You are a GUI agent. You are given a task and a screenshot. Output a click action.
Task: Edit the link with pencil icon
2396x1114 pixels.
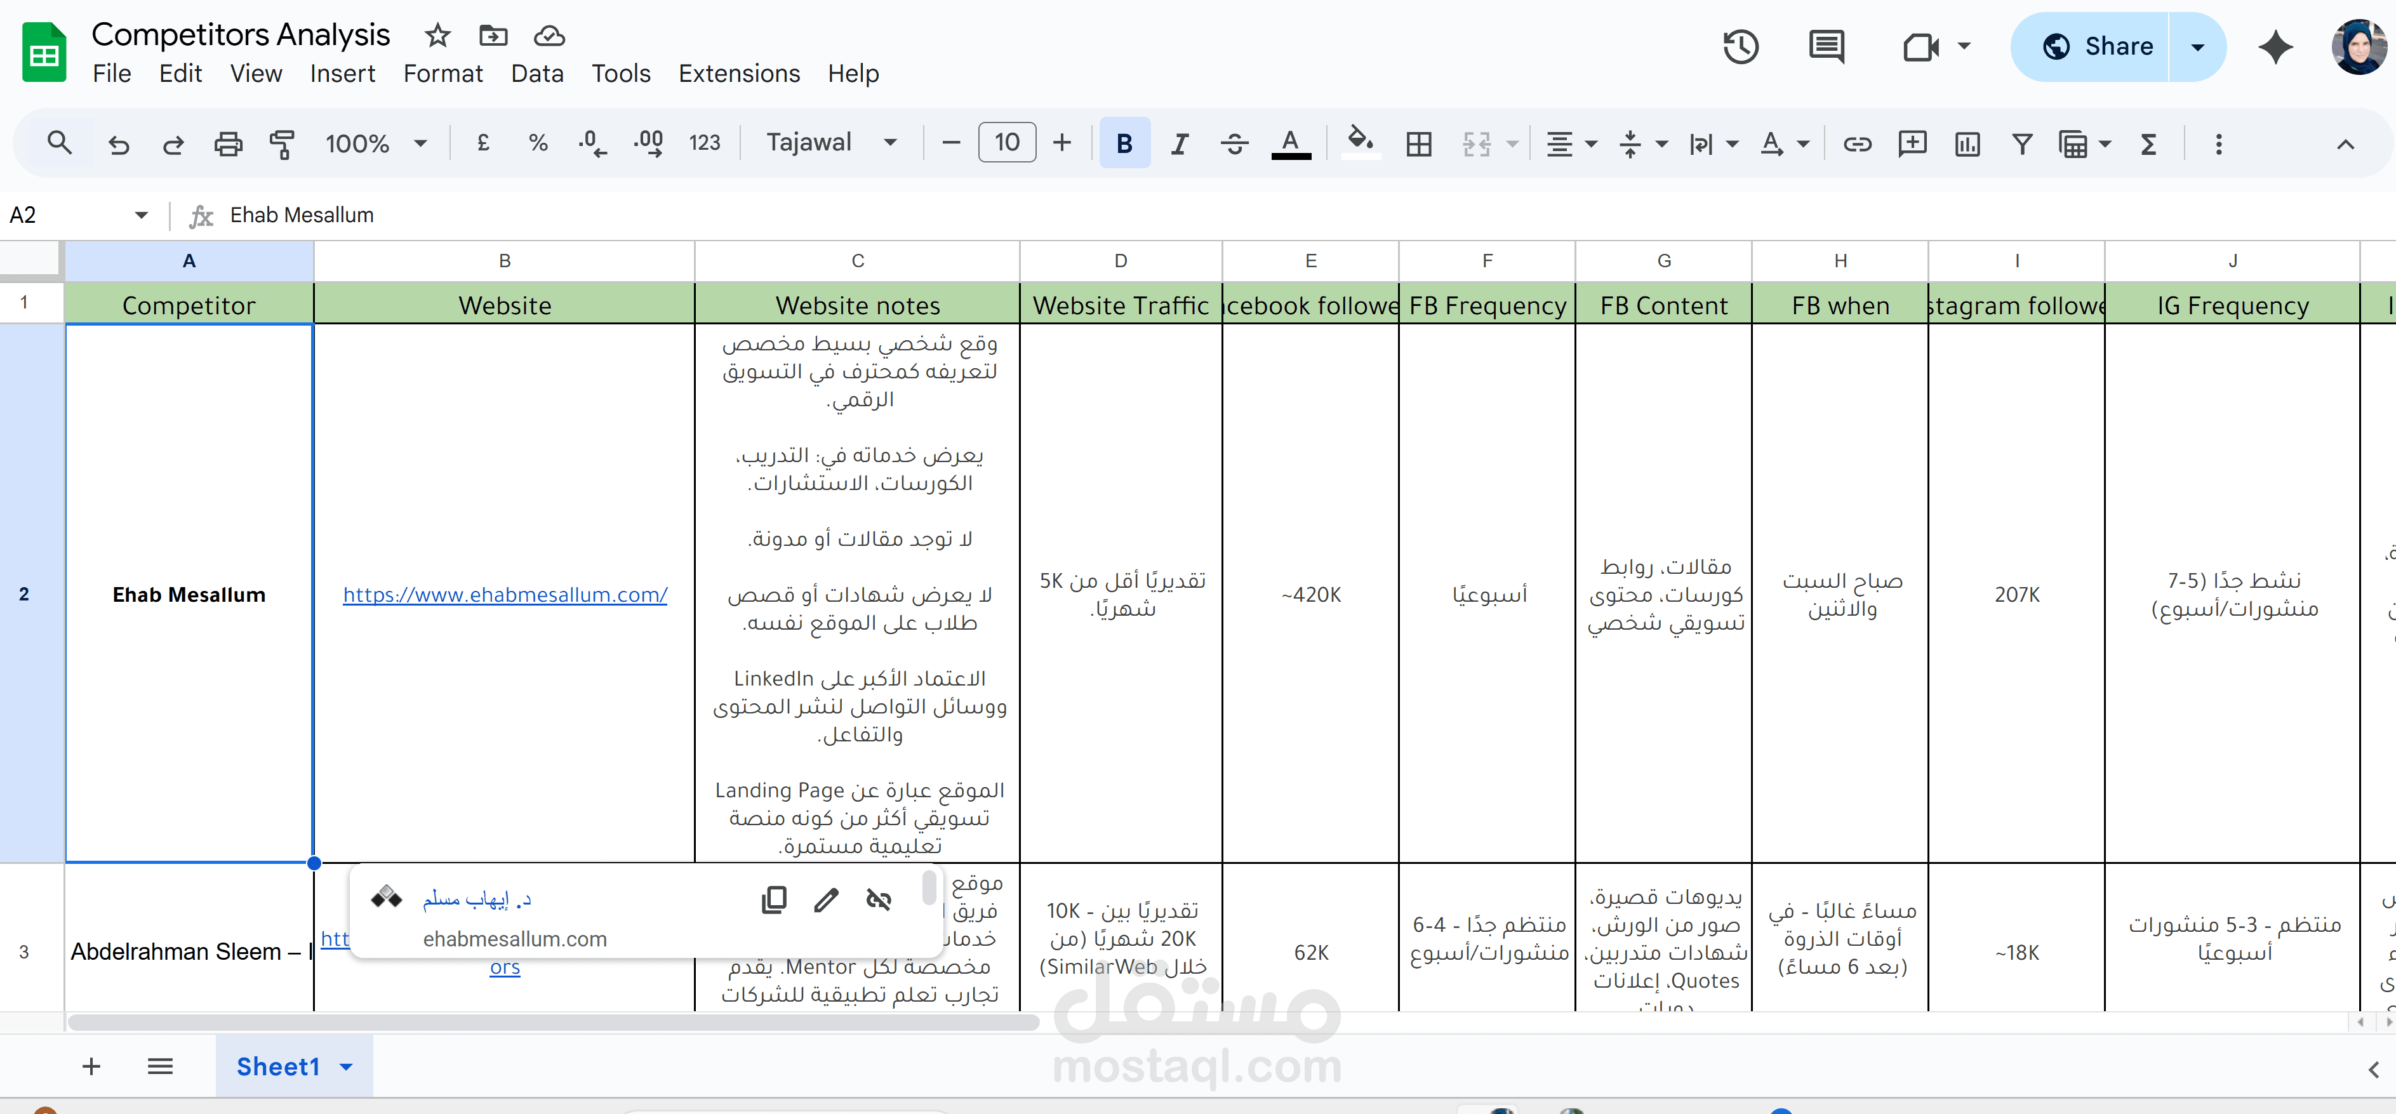[x=826, y=899]
